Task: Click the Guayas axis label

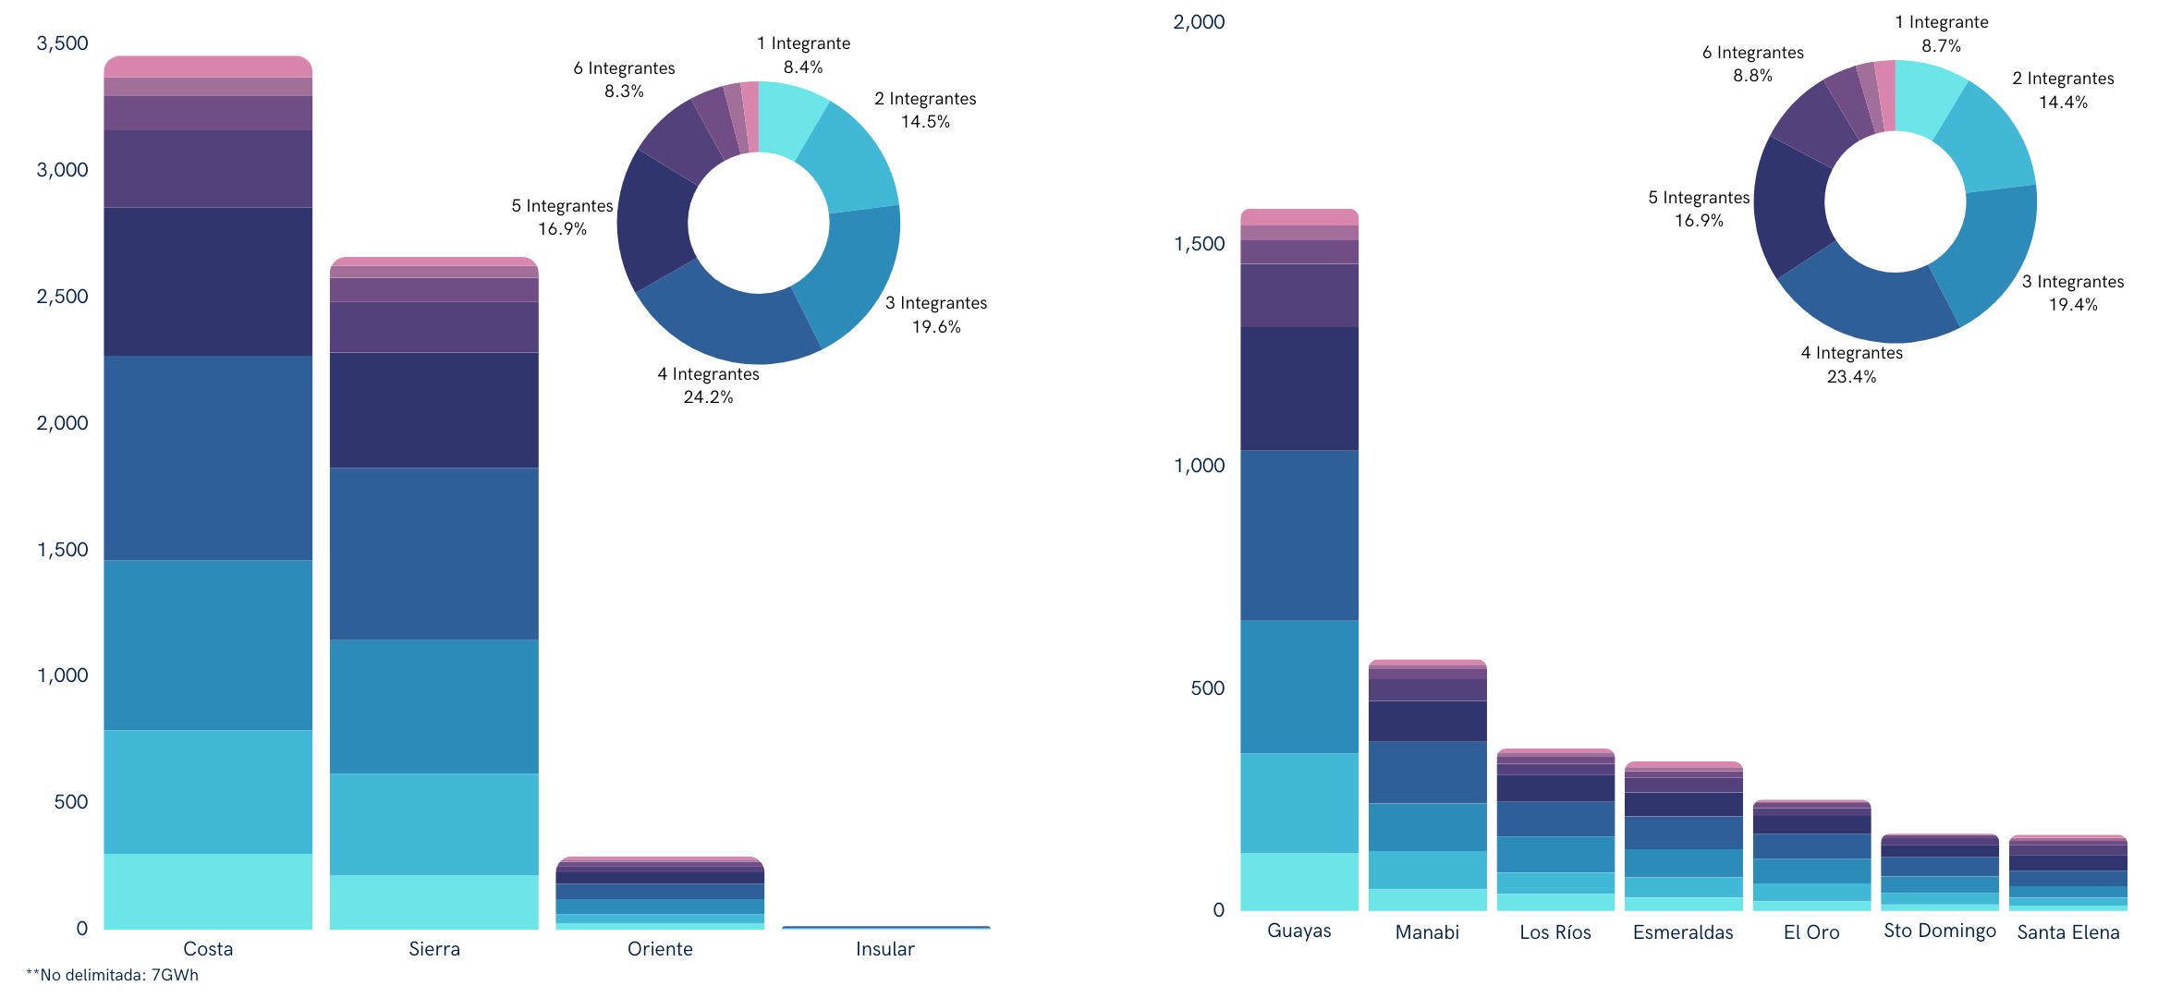Action: pyautogui.click(x=1299, y=932)
